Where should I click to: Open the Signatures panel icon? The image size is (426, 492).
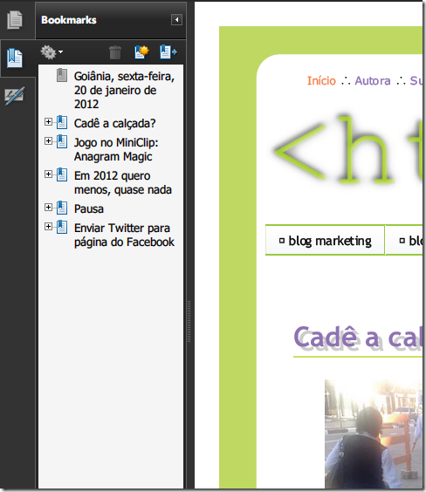[x=15, y=96]
